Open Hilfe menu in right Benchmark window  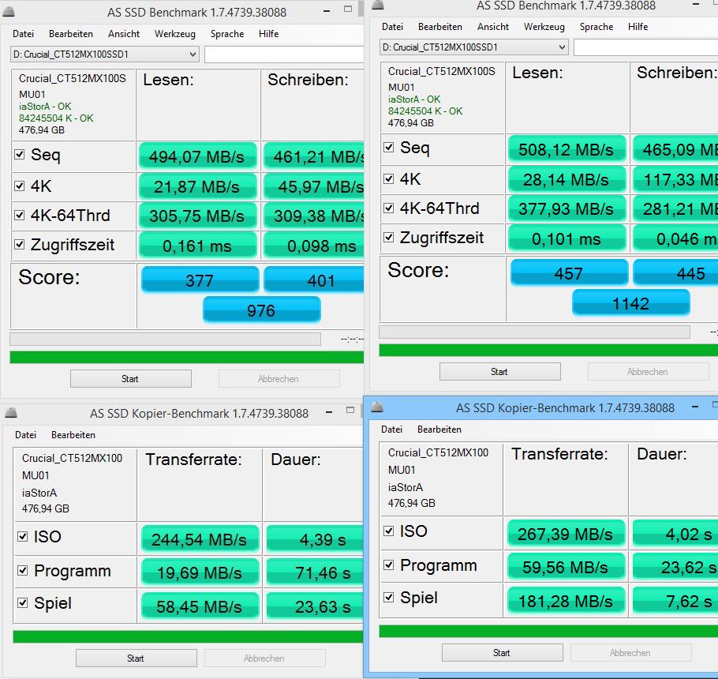coord(638,27)
